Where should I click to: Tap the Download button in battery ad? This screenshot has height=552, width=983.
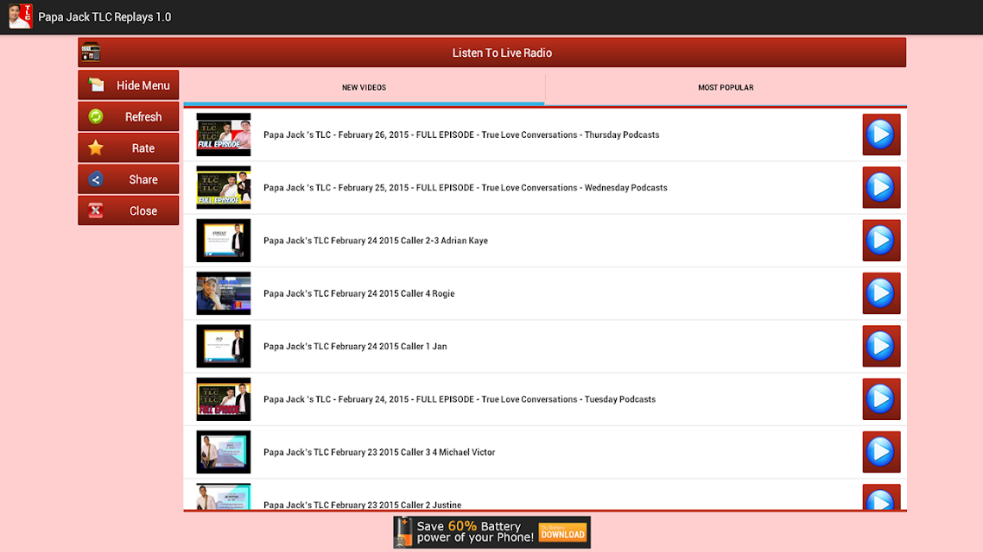(562, 533)
